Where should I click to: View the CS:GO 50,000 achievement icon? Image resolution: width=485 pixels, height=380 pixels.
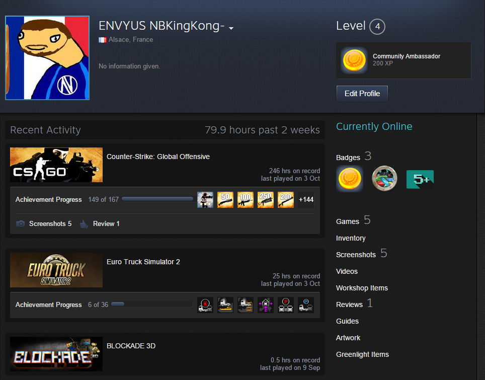205,200
